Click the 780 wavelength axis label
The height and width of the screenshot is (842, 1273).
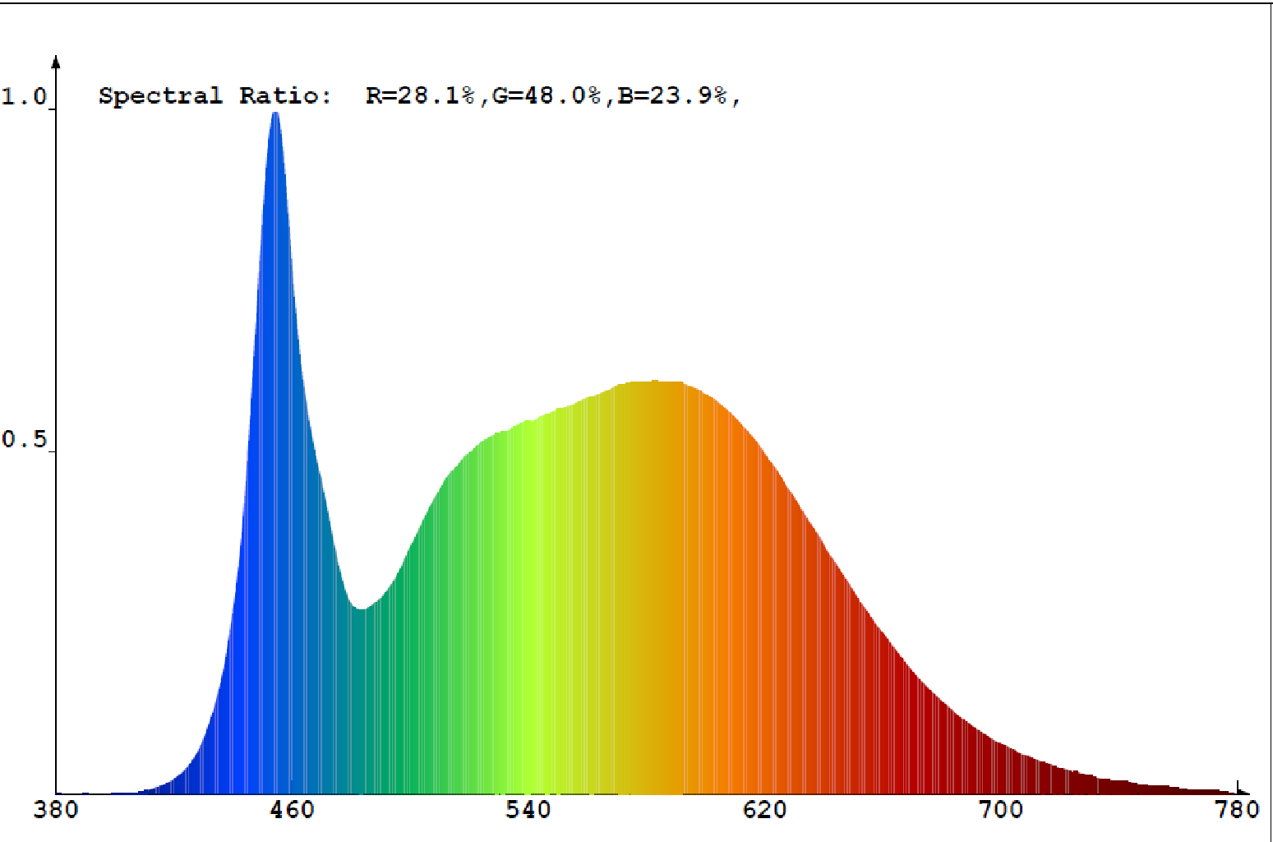point(1237,811)
